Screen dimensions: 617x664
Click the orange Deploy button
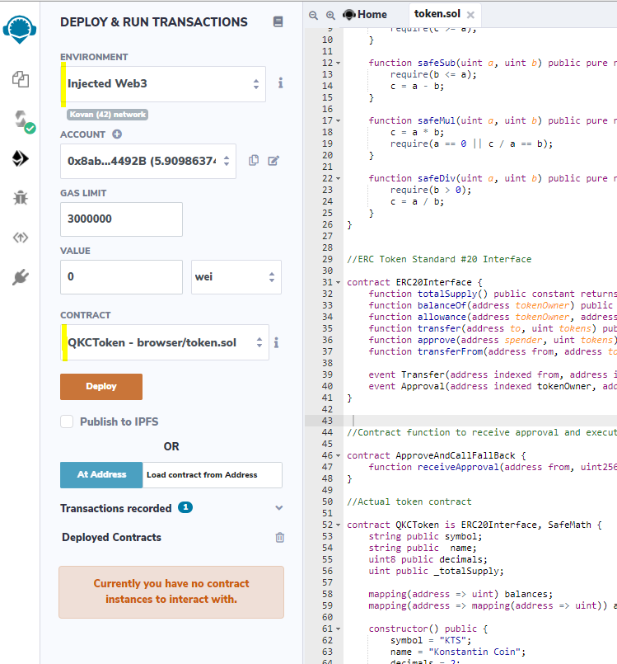point(101,387)
